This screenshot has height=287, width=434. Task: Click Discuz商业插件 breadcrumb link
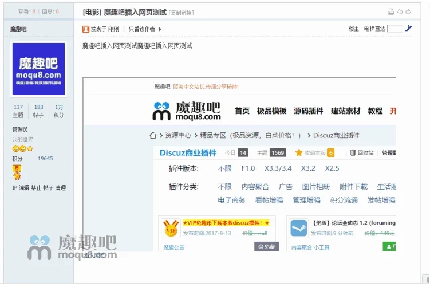(x=336, y=135)
